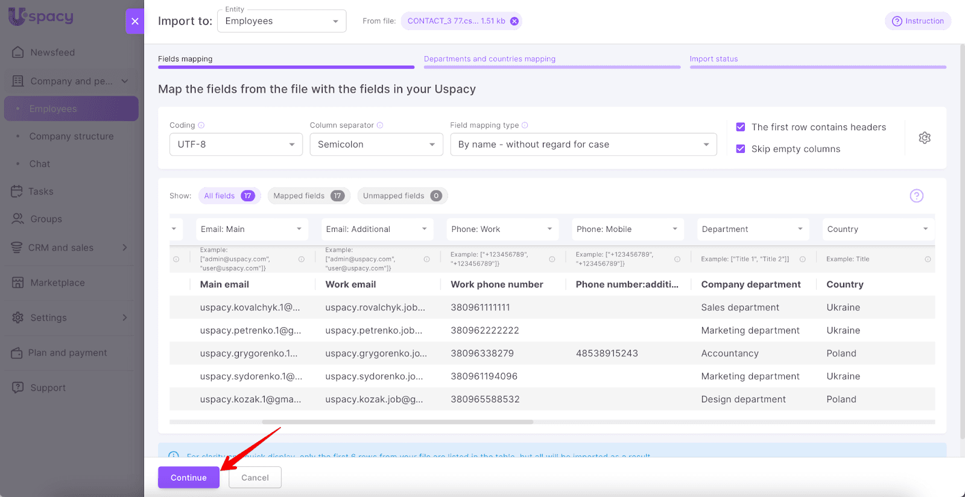Open Plan and payment in sidebar
Screen dimensions: 965x497
click(x=67, y=353)
